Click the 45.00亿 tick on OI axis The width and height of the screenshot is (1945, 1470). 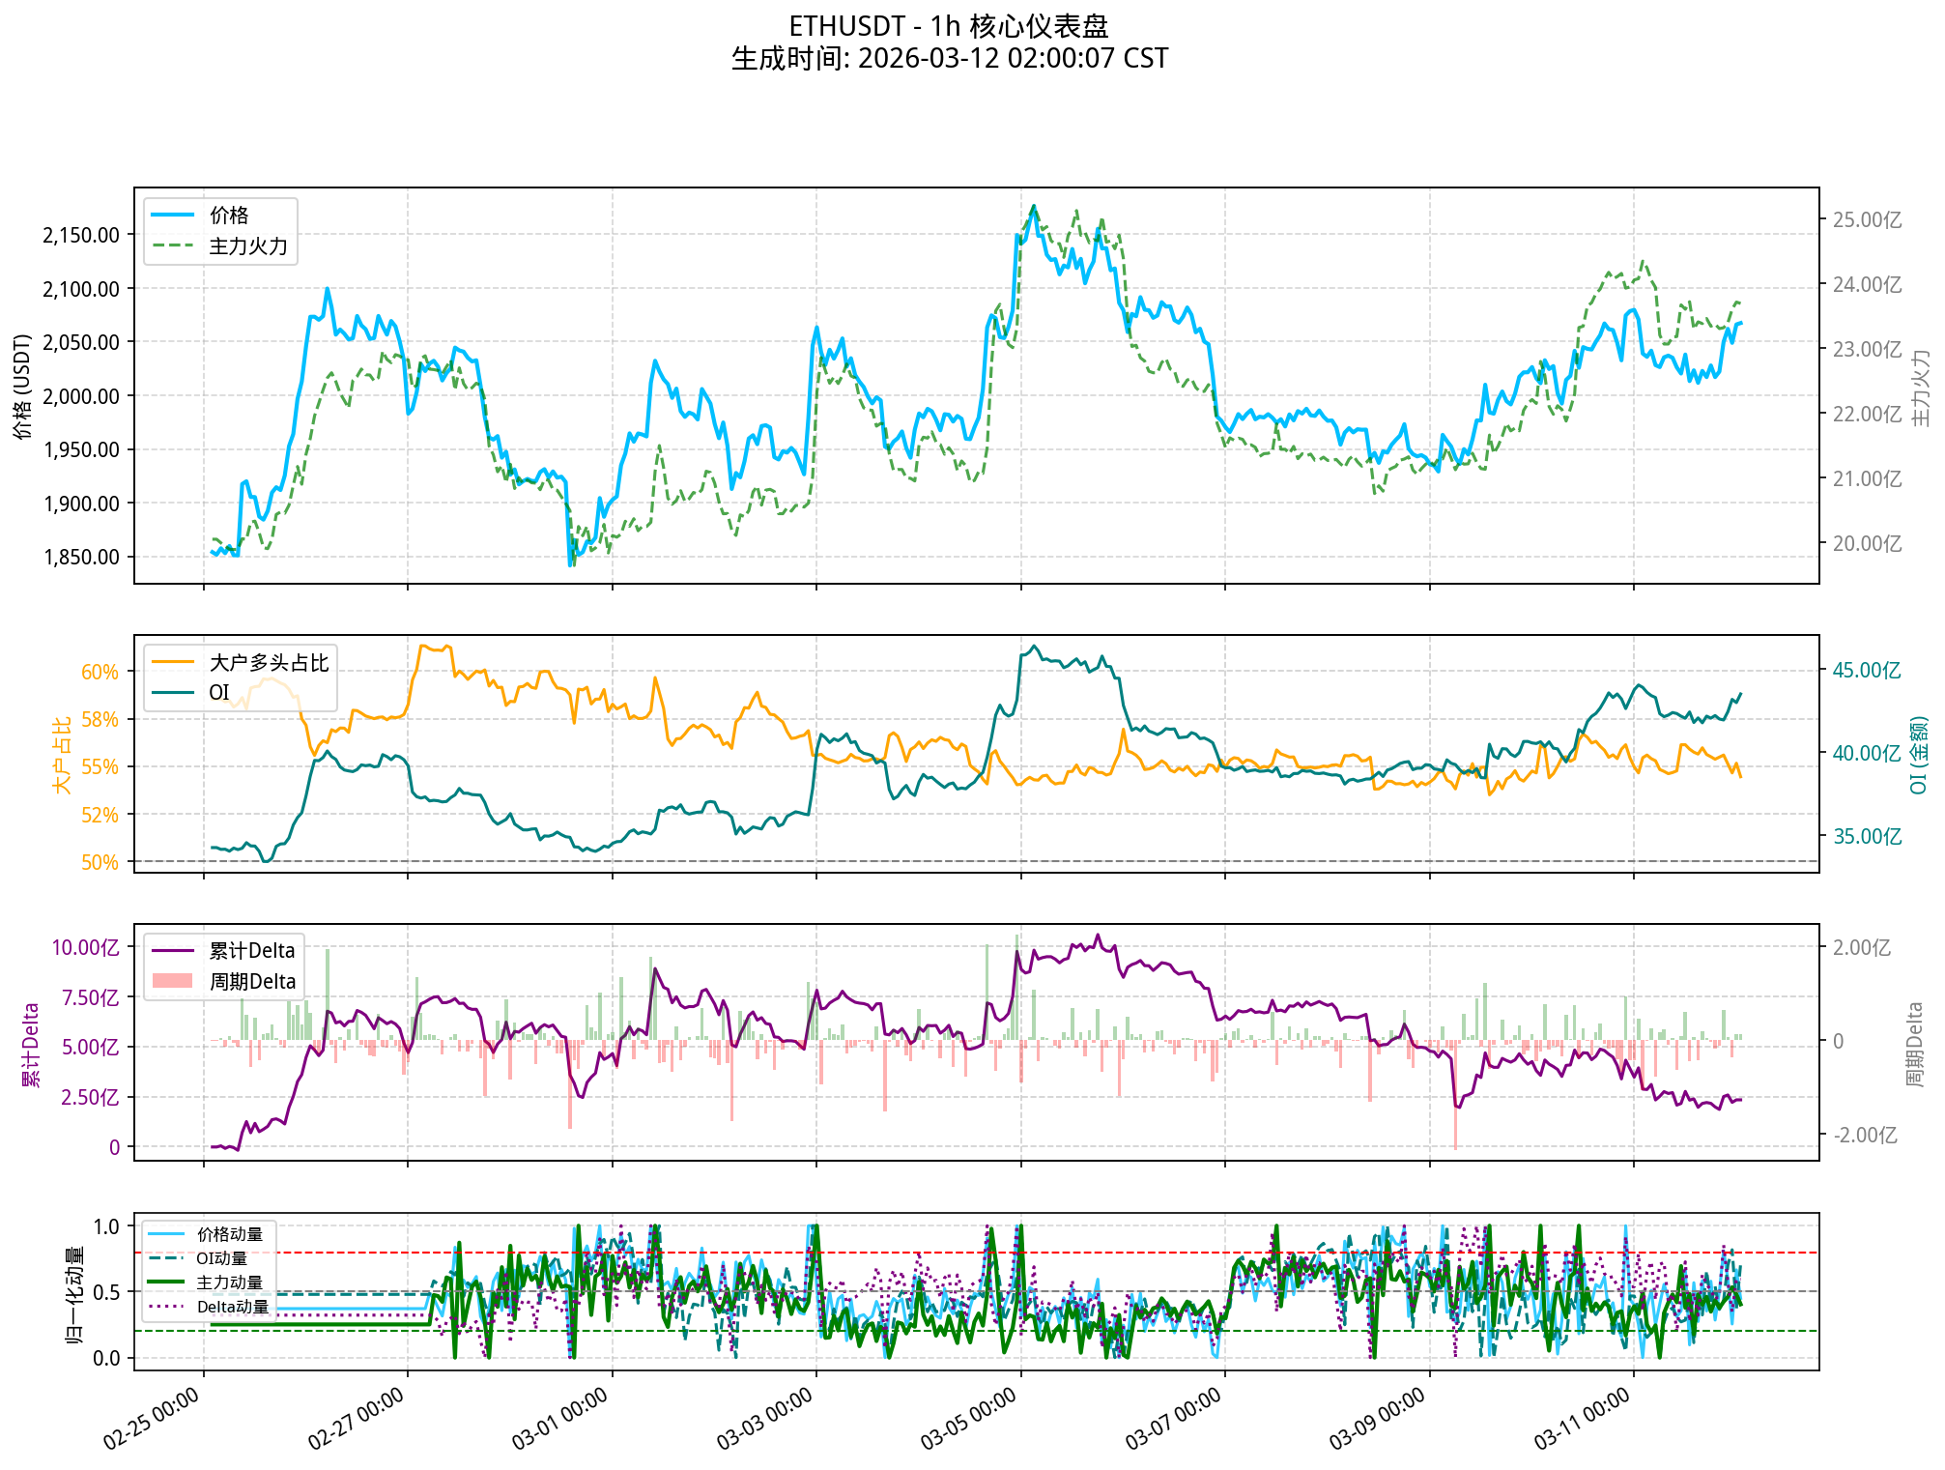(1867, 671)
